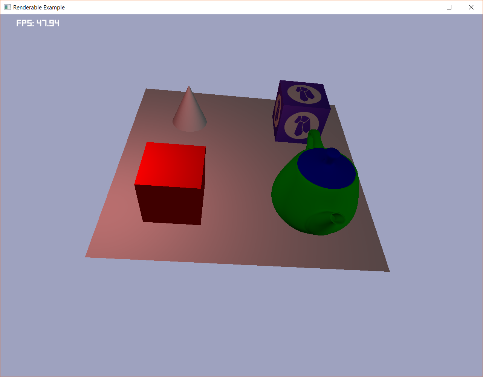
Task: Click the pink cone object
Action: click(x=190, y=109)
